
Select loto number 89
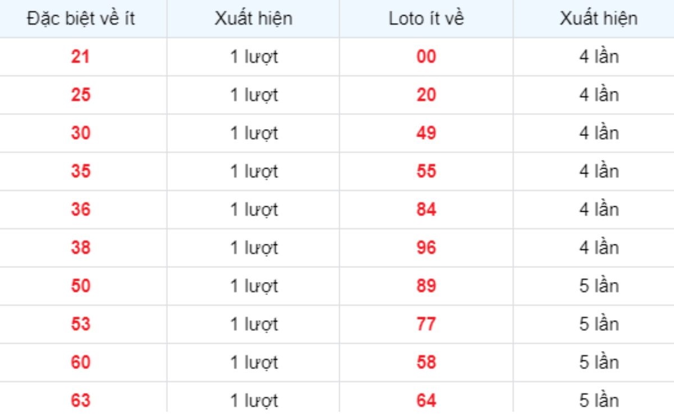(x=426, y=286)
